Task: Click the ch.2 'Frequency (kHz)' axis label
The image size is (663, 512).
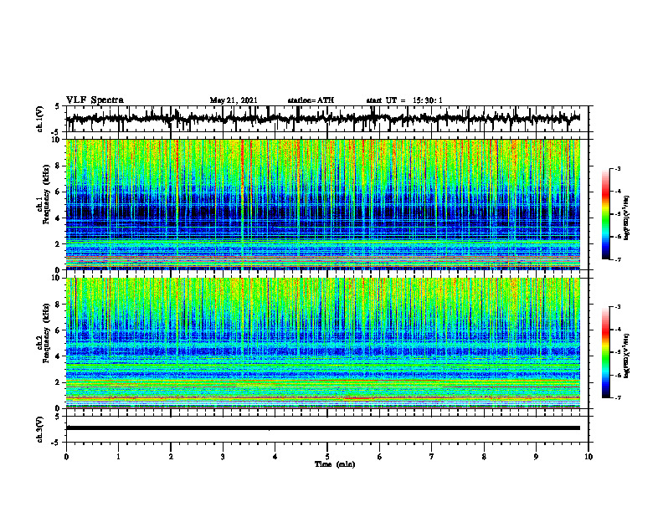Action: click(x=46, y=333)
